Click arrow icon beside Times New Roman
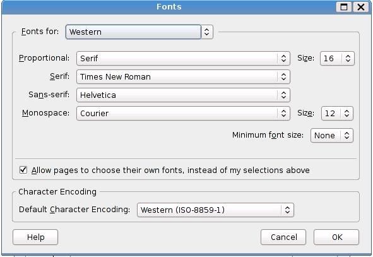 283,76
